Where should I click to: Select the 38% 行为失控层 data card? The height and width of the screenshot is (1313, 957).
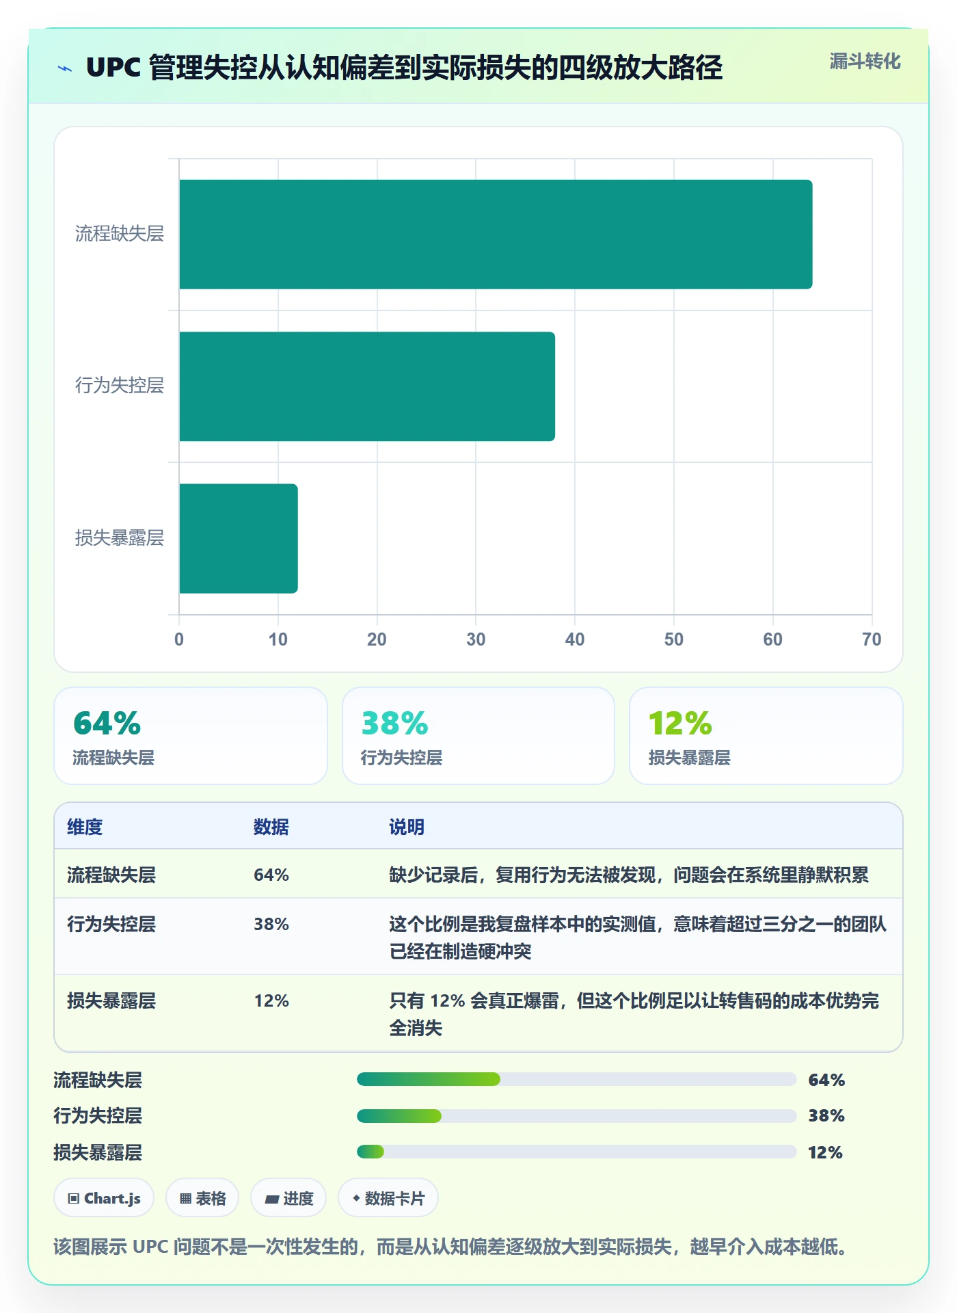[x=478, y=736]
